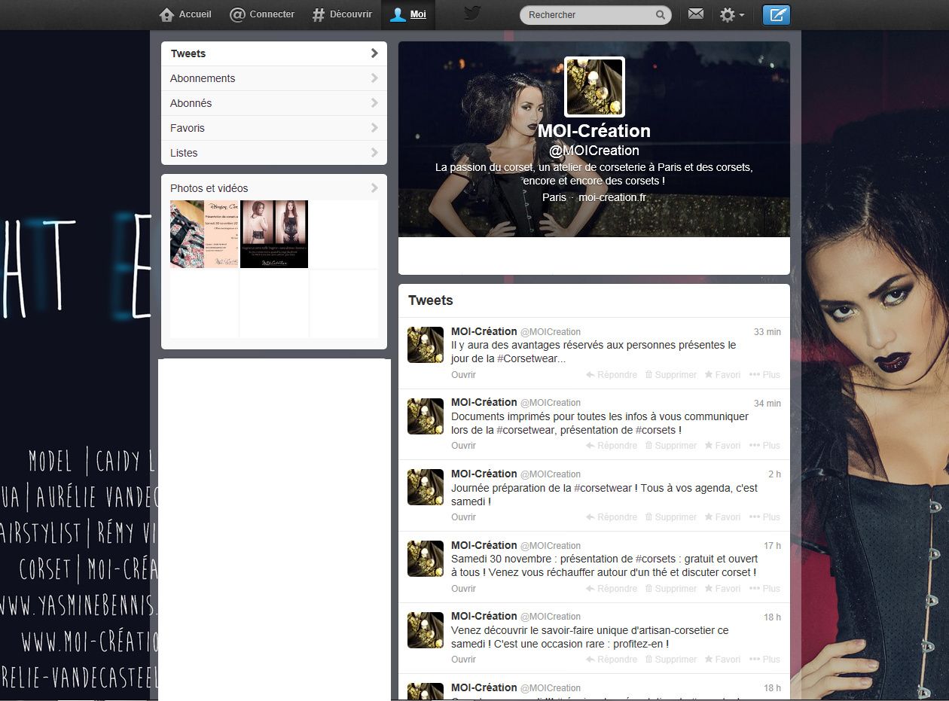Click the avatar on the 'Venez découvrir' tweet
The height and width of the screenshot is (701, 949).
point(426,630)
